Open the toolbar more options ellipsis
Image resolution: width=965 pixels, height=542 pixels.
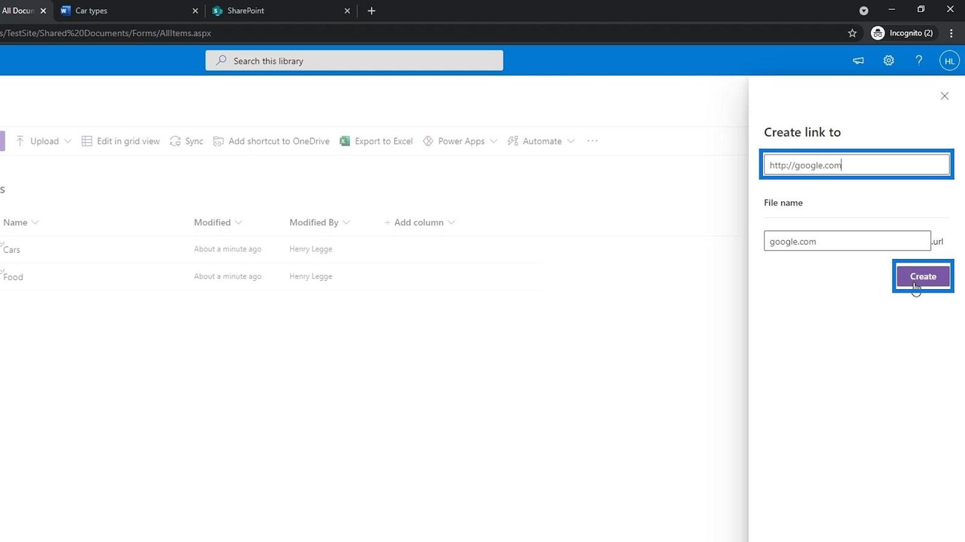[592, 141]
